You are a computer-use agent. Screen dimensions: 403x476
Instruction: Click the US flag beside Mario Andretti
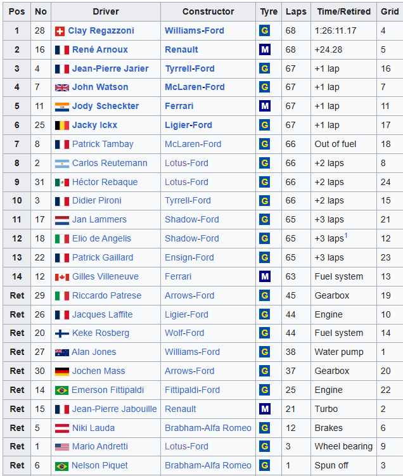(62, 447)
